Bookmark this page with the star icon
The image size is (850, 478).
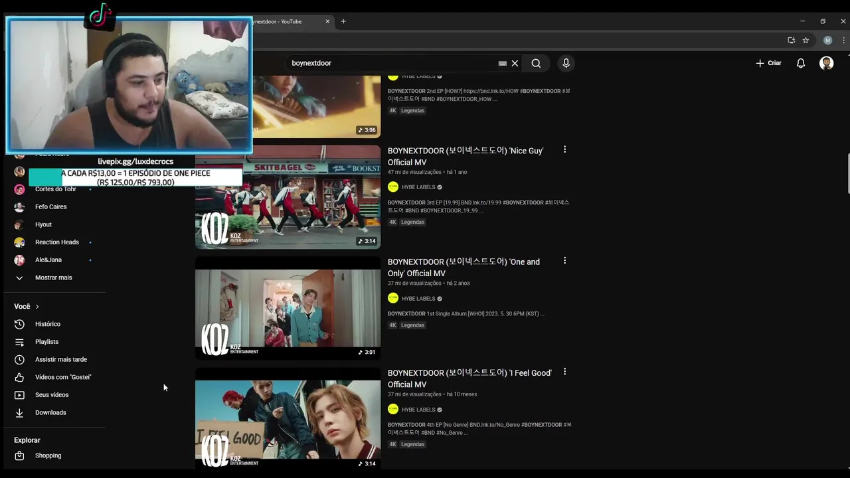pos(806,40)
